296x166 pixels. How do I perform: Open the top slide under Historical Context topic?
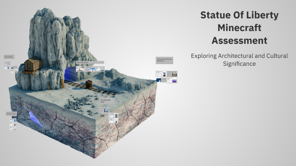13,120
